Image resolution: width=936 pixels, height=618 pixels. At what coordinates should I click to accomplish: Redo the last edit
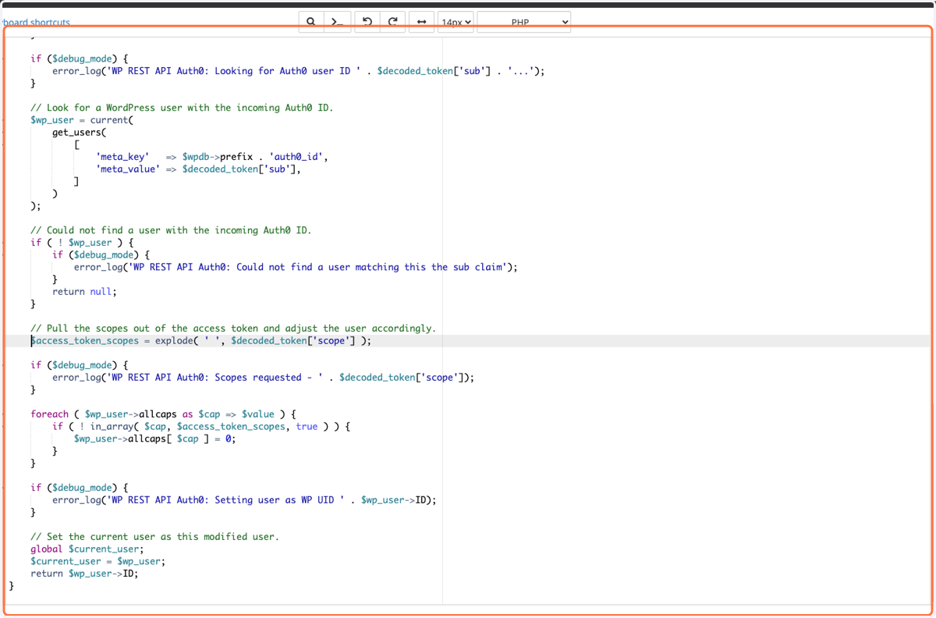tap(392, 22)
